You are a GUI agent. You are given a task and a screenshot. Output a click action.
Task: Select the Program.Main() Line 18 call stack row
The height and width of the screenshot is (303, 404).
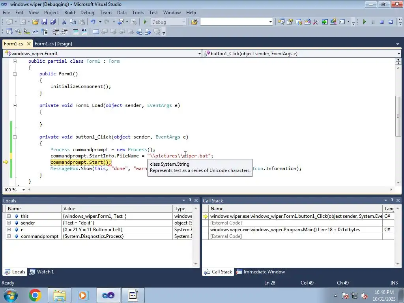[298, 229]
